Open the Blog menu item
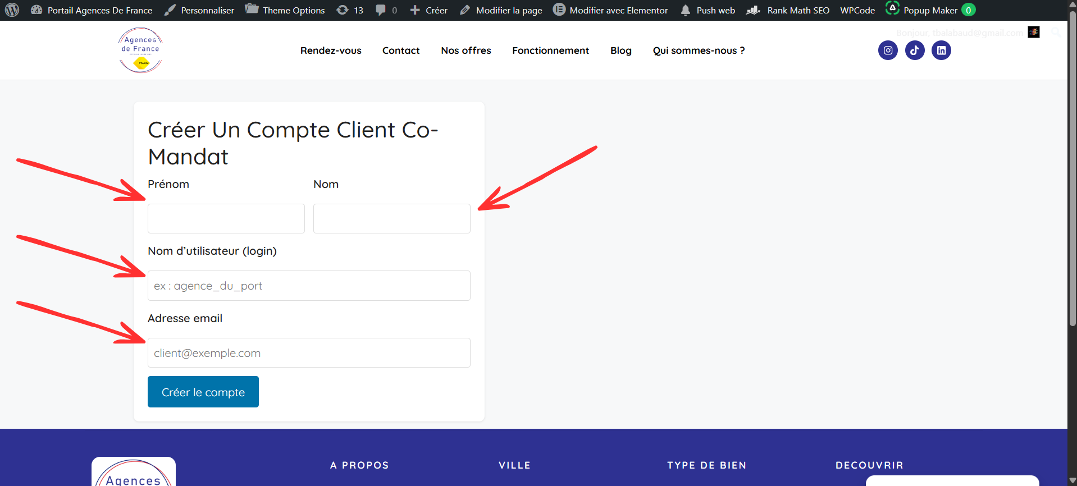This screenshot has width=1077, height=486. (621, 51)
